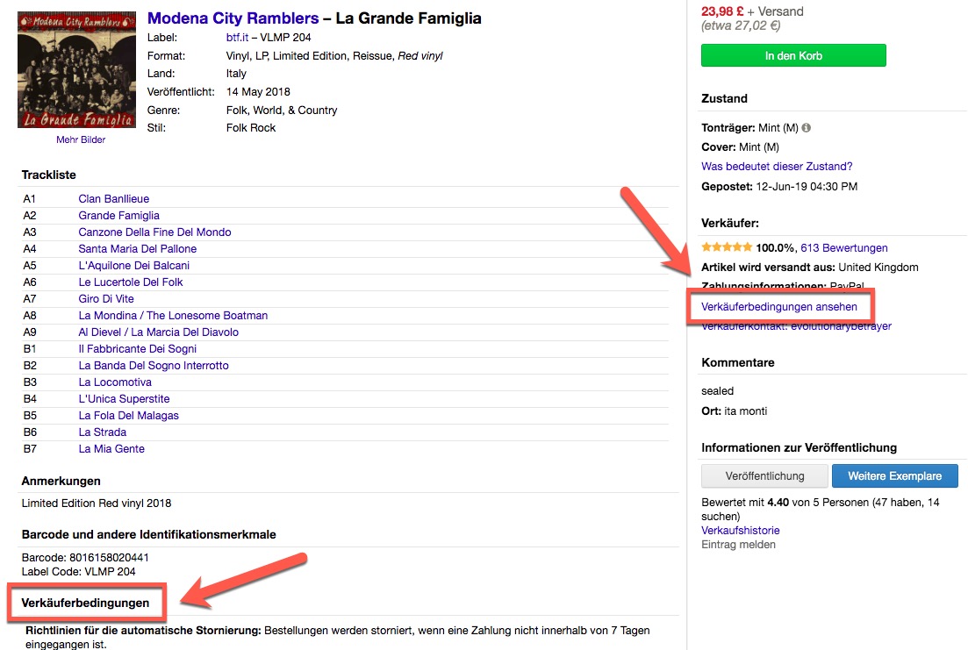This screenshot has width=968, height=650.
Task: Click the Weitere Exemplare button
Action: [894, 476]
